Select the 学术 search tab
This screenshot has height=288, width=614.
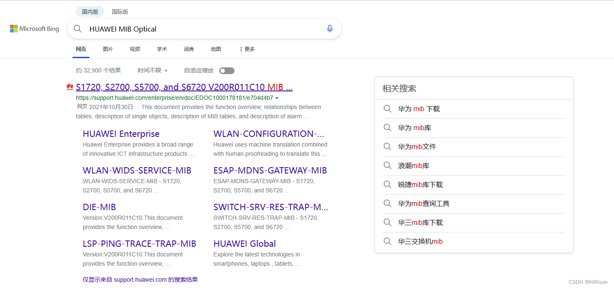pyautogui.click(x=162, y=49)
